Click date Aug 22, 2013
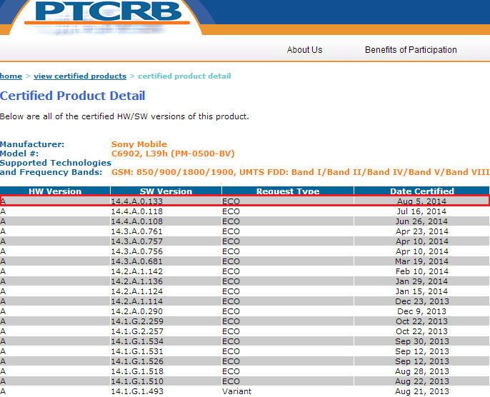490x397 pixels. pos(422,381)
